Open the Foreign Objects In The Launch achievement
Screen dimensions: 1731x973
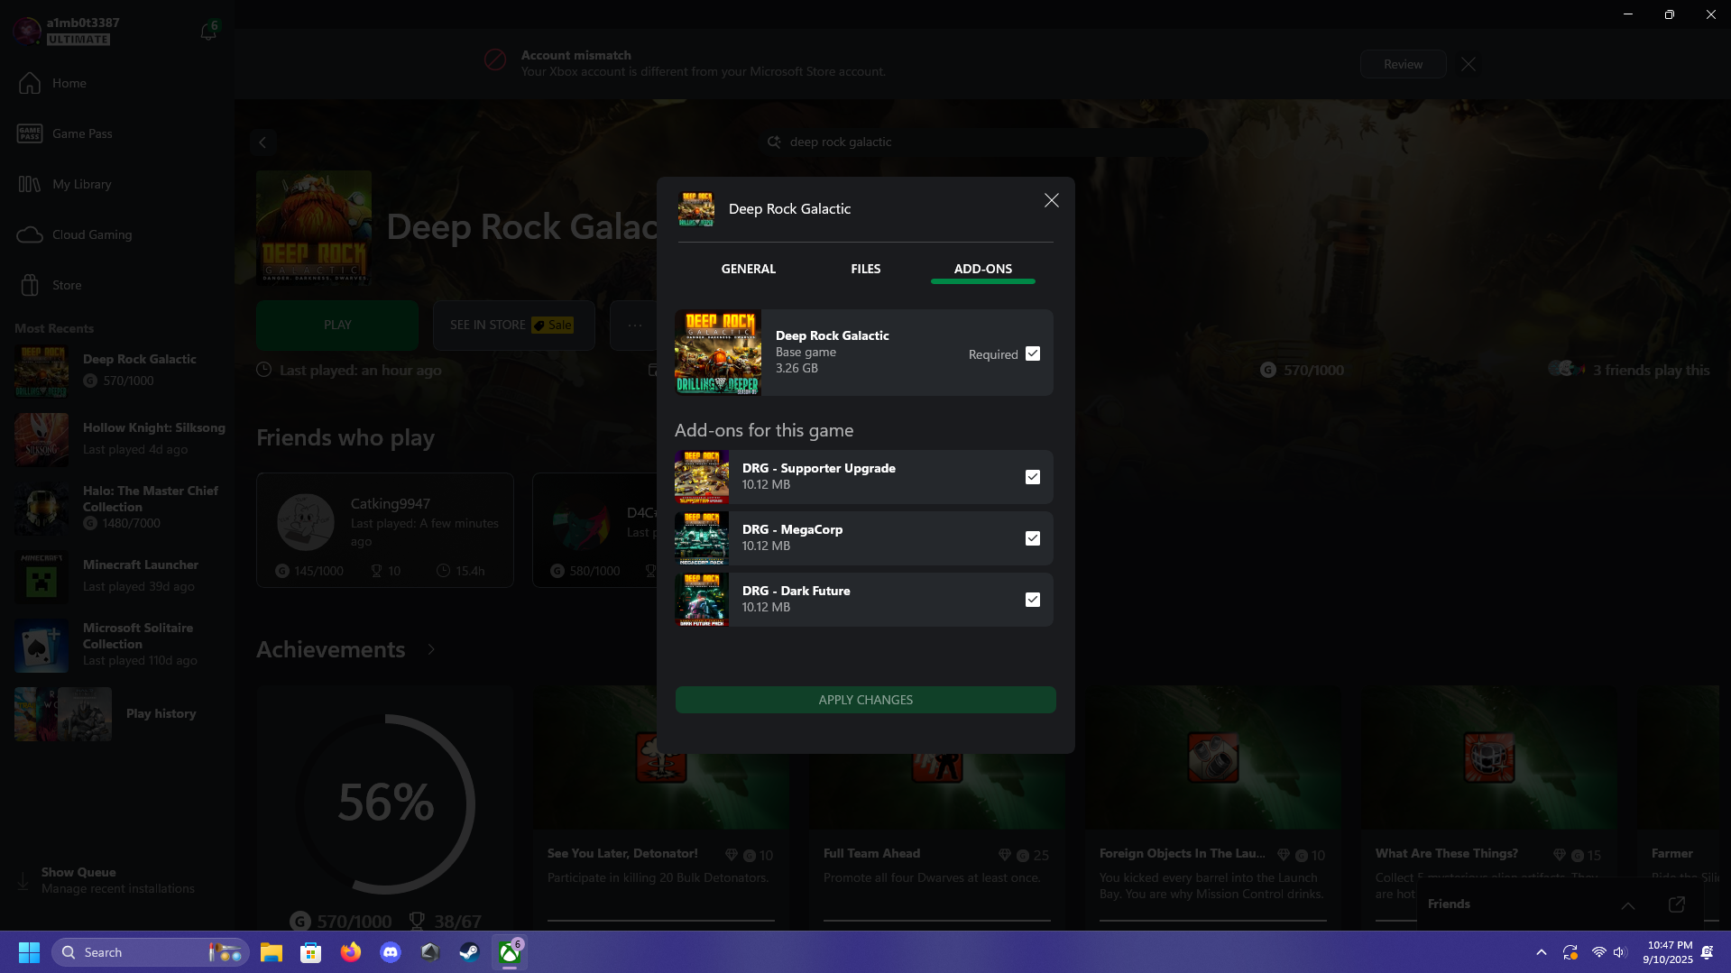[1213, 807]
